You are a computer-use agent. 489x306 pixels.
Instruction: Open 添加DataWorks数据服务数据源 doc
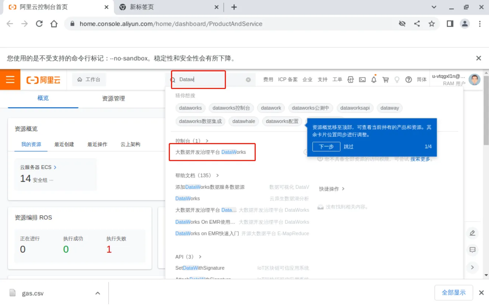tap(210, 187)
